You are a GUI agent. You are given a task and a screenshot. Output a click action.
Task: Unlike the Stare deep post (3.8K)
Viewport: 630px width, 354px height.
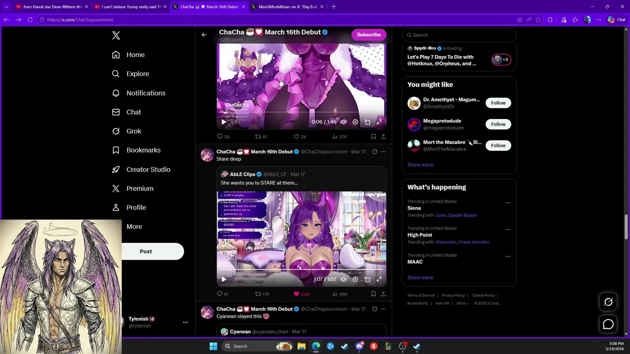[302, 294]
